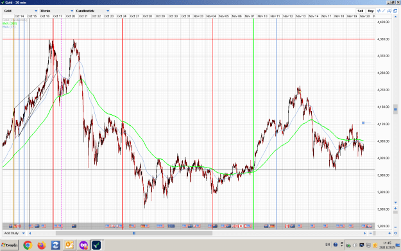Click the blue help icon in taskbar

pos(336,245)
